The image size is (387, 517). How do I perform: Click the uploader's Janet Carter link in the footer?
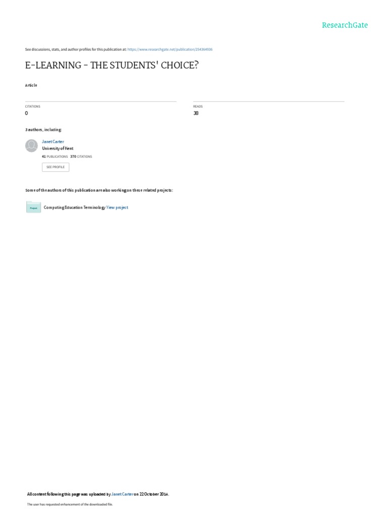pyautogui.click(x=122, y=494)
